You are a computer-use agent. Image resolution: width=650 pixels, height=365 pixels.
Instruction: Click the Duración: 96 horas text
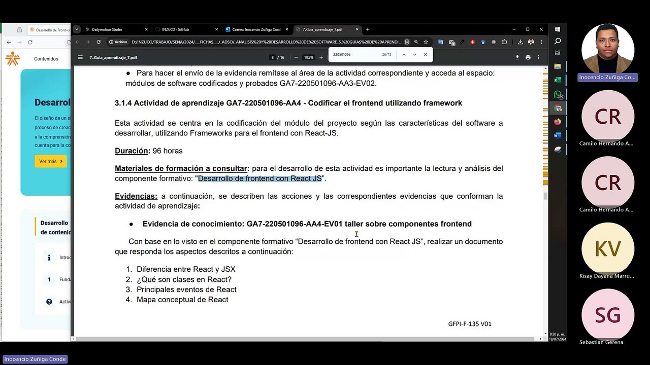pos(149,151)
